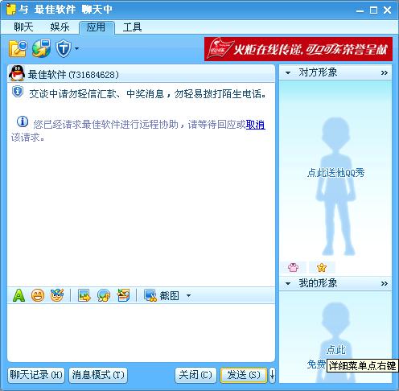Viewport: 399px width, 391px height.
Task: Open the 截图 screenshot dropdown arrow
Action: pyautogui.click(x=188, y=295)
